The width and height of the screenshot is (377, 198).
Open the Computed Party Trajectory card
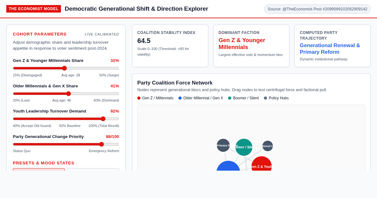coord(332,46)
